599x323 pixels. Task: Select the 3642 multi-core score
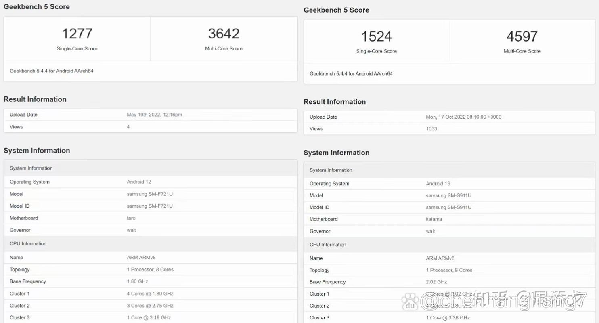coord(224,34)
